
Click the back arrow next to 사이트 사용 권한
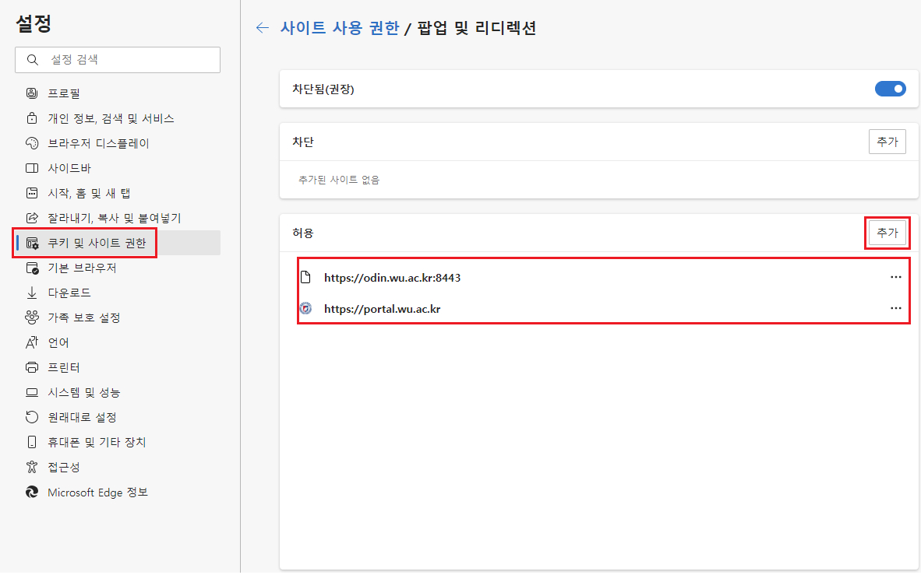pos(263,28)
